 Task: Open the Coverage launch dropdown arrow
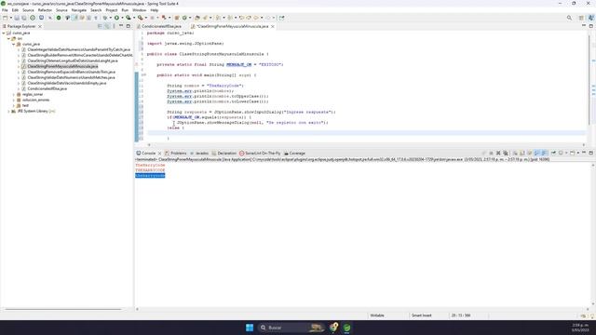[134, 18]
